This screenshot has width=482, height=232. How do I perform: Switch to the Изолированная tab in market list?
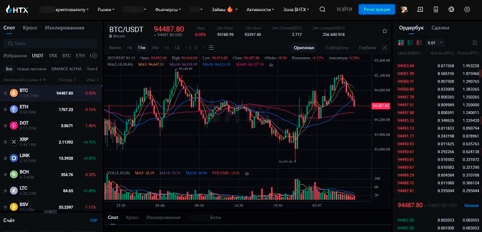tap(65, 28)
